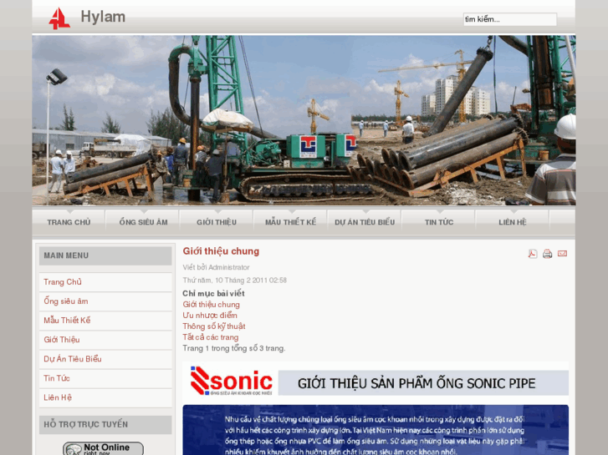This screenshot has height=455, width=608.
Task: Click the Hylam site title
Action: tap(103, 17)
